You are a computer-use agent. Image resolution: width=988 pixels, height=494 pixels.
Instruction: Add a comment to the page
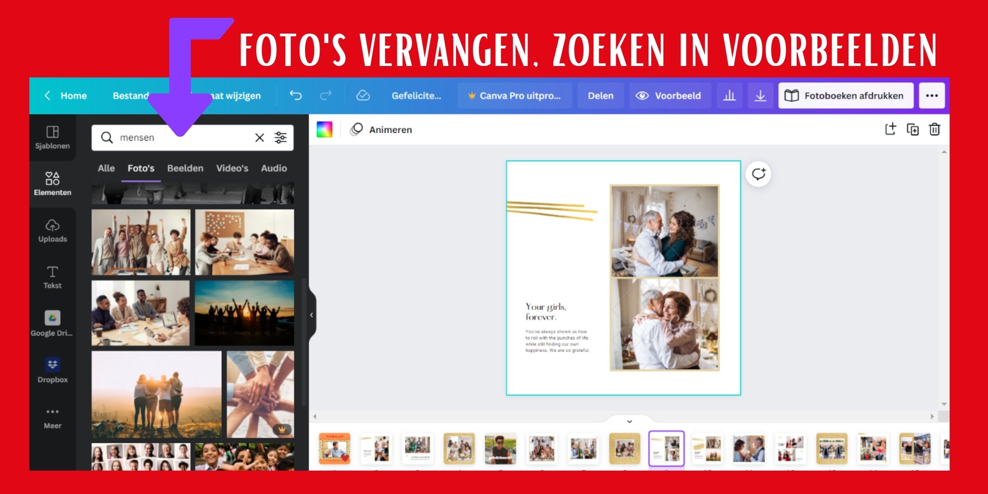(758, 174)
